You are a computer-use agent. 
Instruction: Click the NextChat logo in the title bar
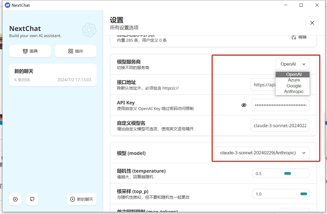[8, 5]
